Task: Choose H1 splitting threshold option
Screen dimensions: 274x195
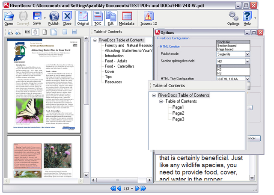Action: click(233, 66)
